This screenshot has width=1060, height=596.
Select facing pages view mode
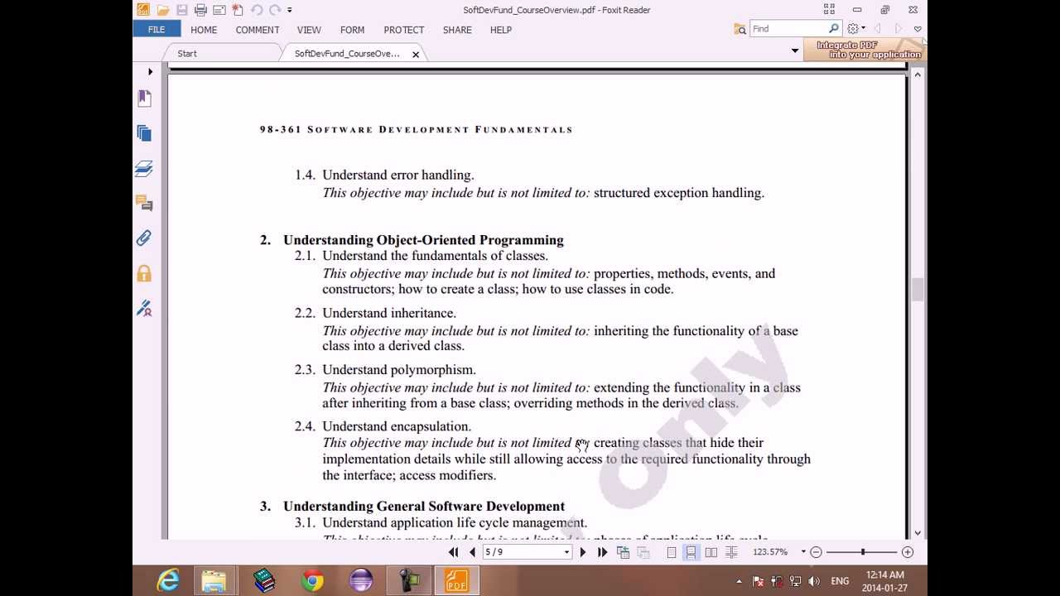tap(711, 552)
